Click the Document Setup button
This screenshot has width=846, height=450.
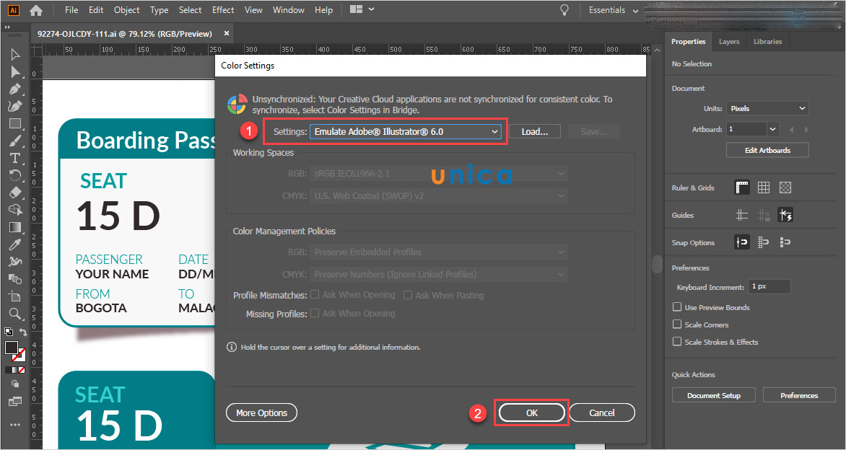(x=713, y=396)
